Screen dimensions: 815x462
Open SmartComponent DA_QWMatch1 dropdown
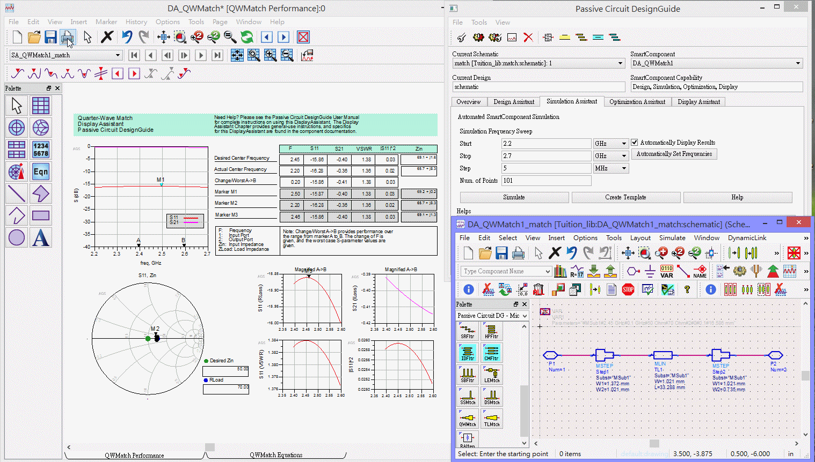[798, 63]
